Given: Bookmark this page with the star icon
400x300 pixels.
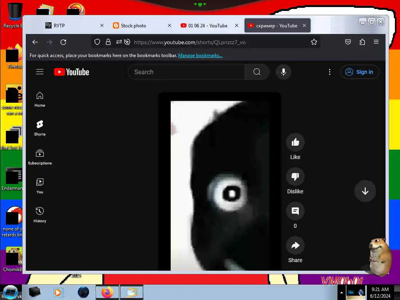Looking at the screenshot, I should click(x=314, y=42).
